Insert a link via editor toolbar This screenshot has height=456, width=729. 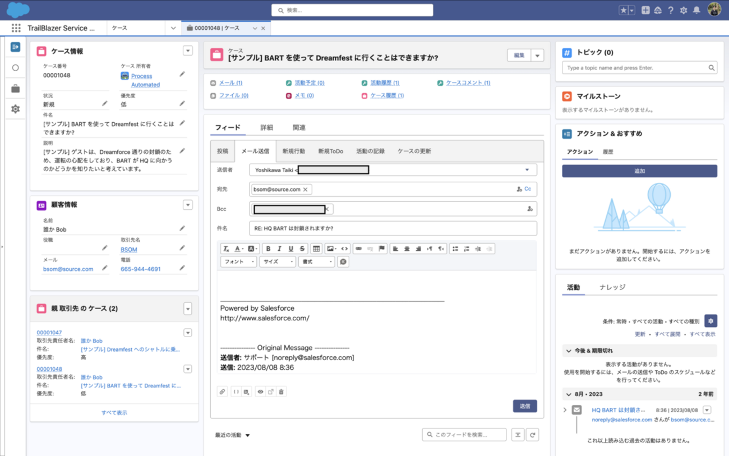click(x=359, y=248)
